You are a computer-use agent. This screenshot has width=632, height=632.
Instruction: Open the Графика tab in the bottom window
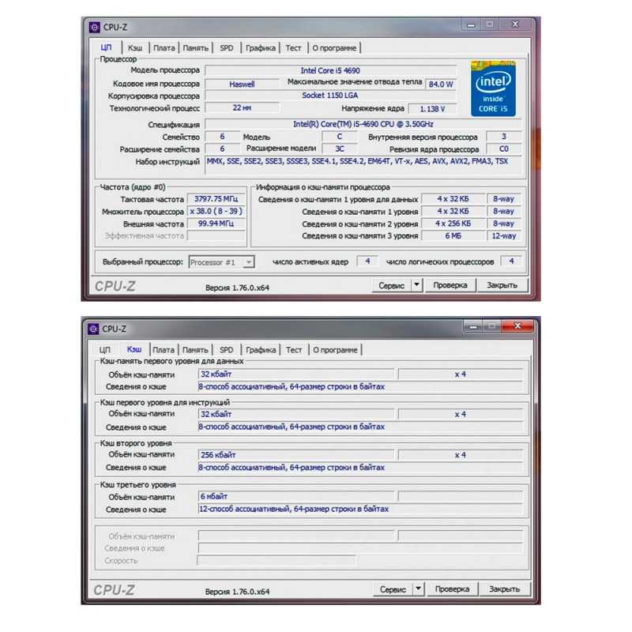261,350
